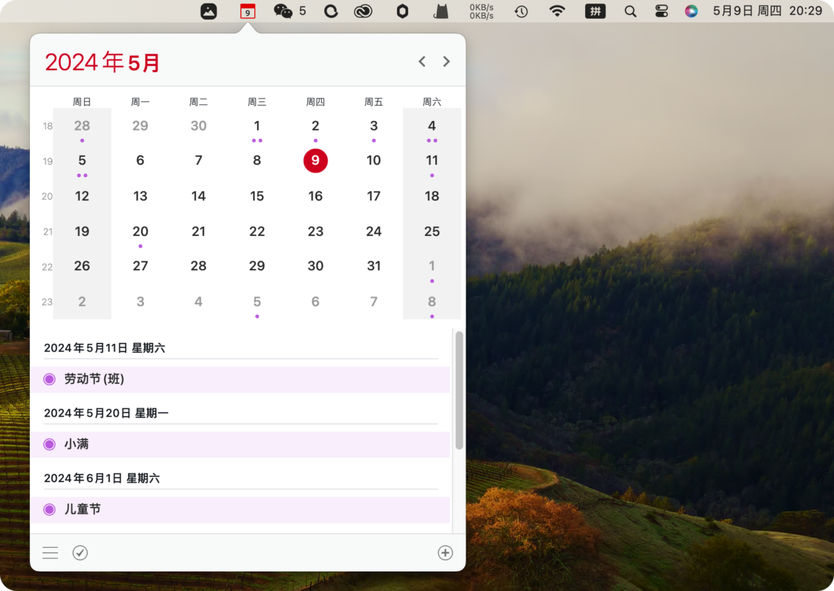Click the circular arrow icon right of WeChat

click(x=331, y=11)
